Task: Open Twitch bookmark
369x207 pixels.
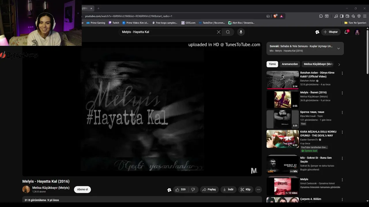Action: (x=114, y=23)
